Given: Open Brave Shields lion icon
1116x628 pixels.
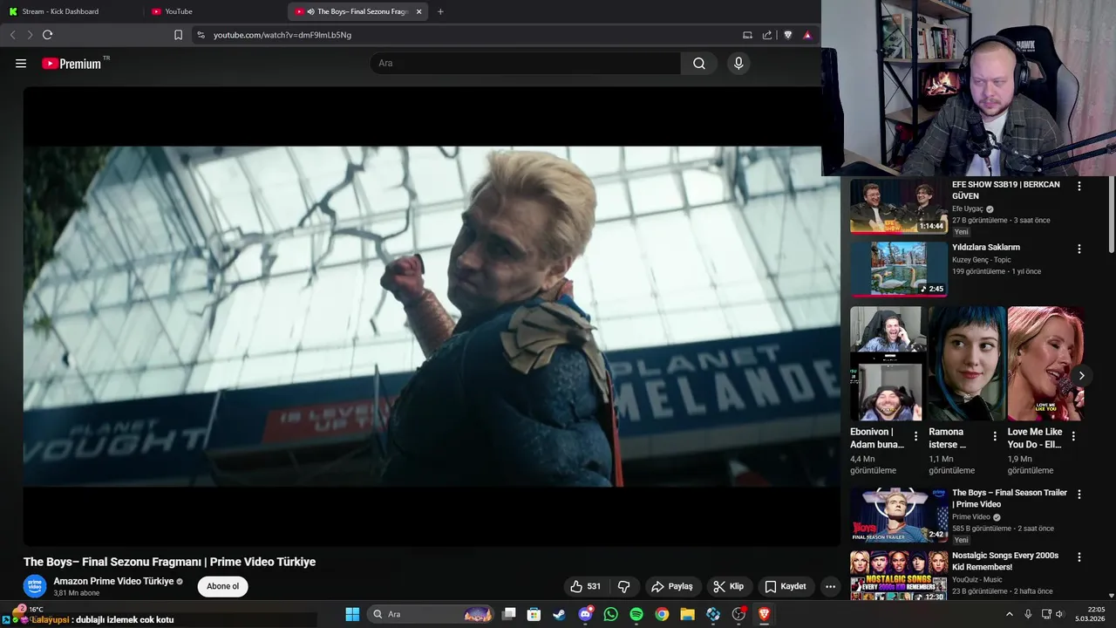Looking at the screenshot, I should 788,35.
